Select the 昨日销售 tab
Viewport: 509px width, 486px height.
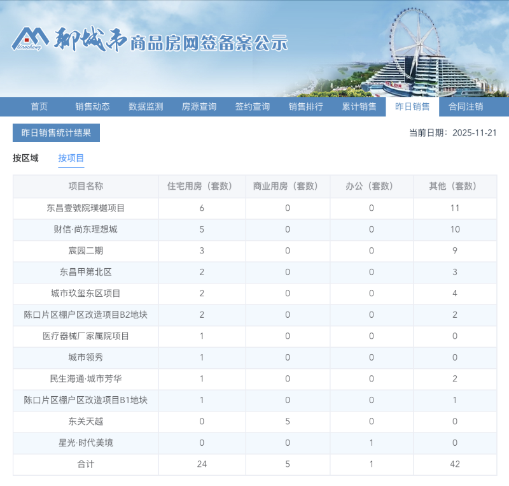click(x=412, y=106)
